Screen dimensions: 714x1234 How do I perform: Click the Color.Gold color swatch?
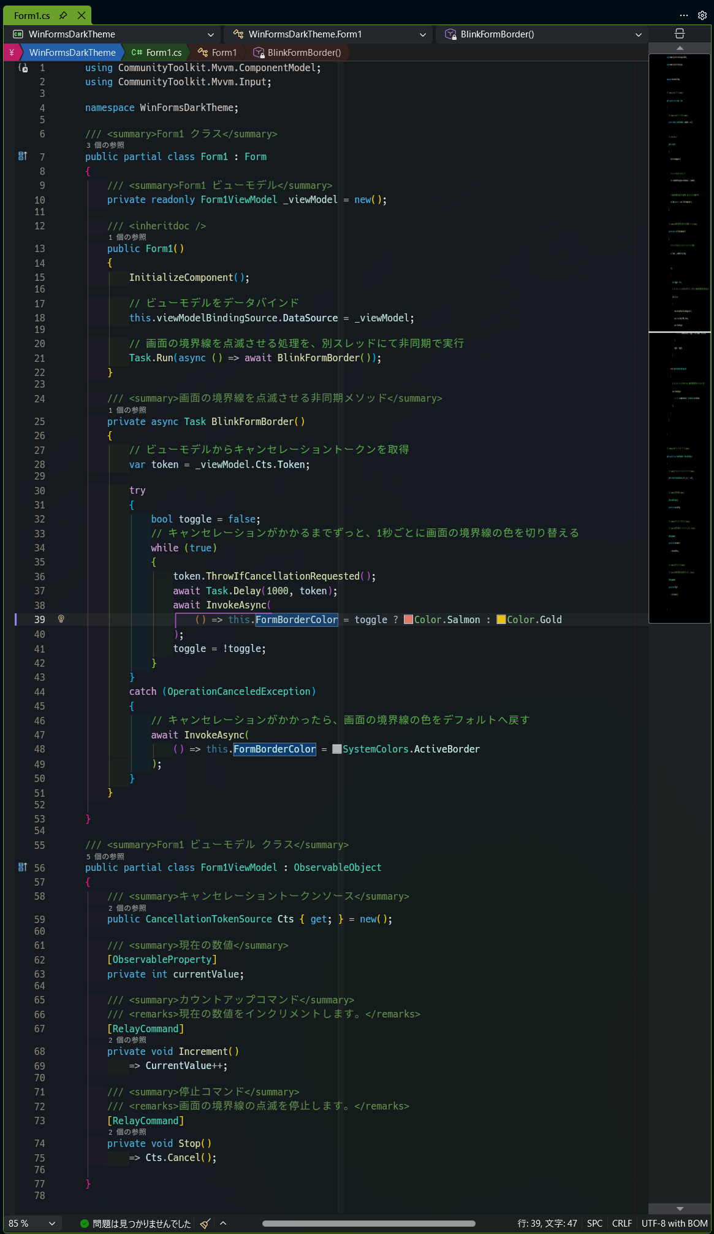point(501,619)
